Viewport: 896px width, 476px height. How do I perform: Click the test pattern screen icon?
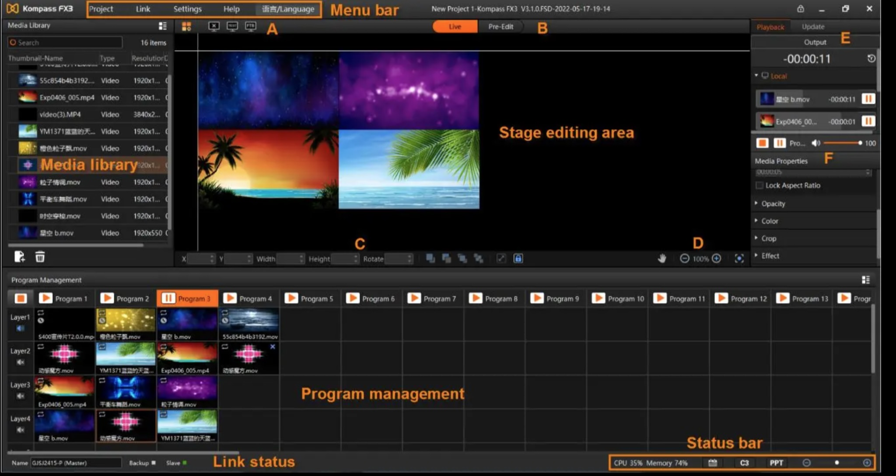click(x=232, y=27)
